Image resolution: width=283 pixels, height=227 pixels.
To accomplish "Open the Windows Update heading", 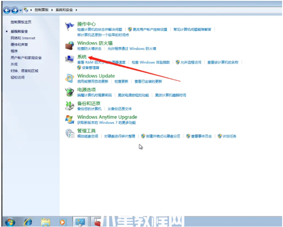I will (x=96, y=76).
